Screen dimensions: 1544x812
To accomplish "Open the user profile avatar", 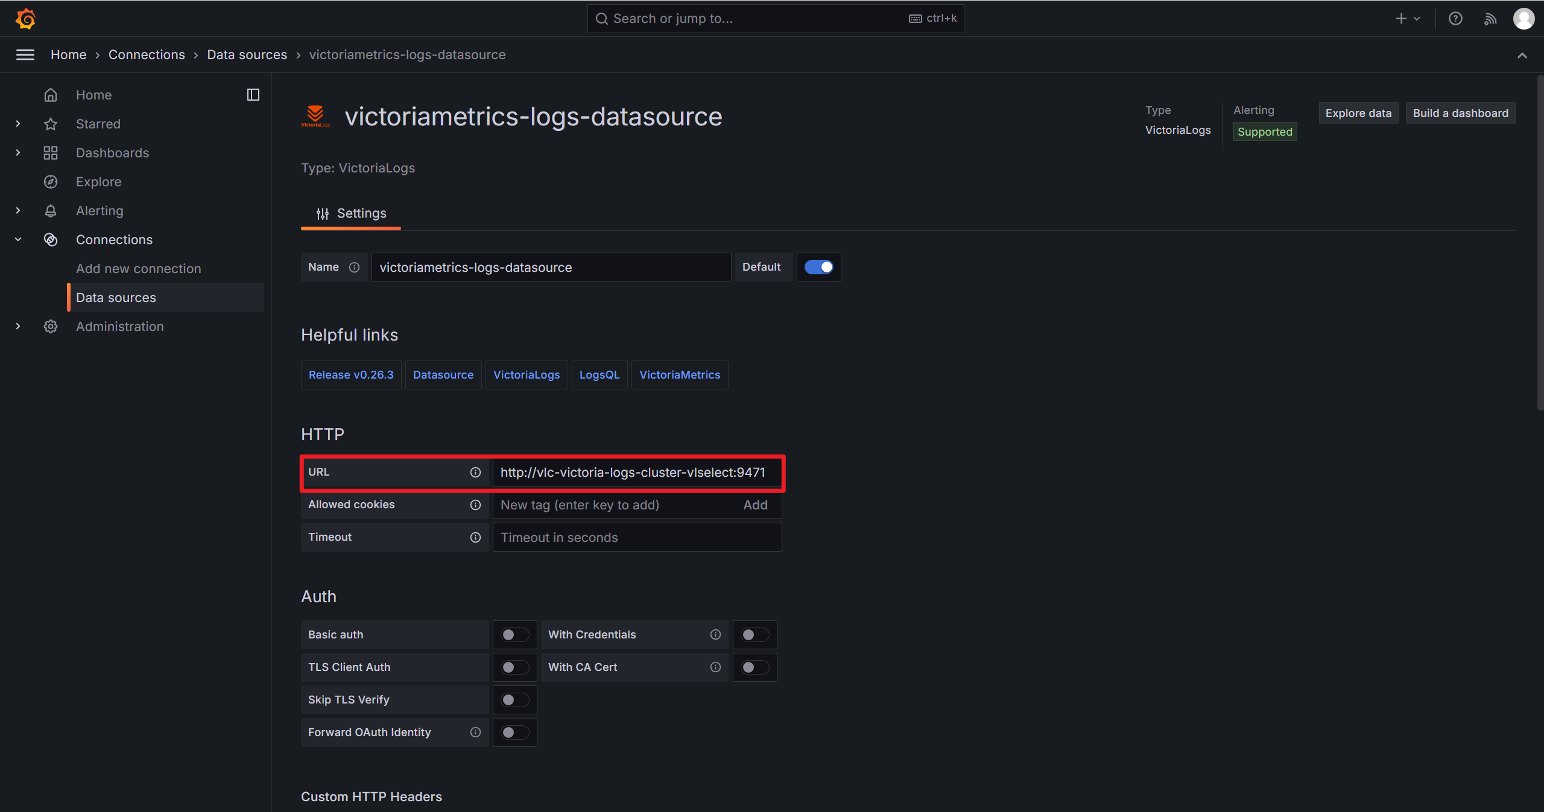I will (x=1523, y=19).
